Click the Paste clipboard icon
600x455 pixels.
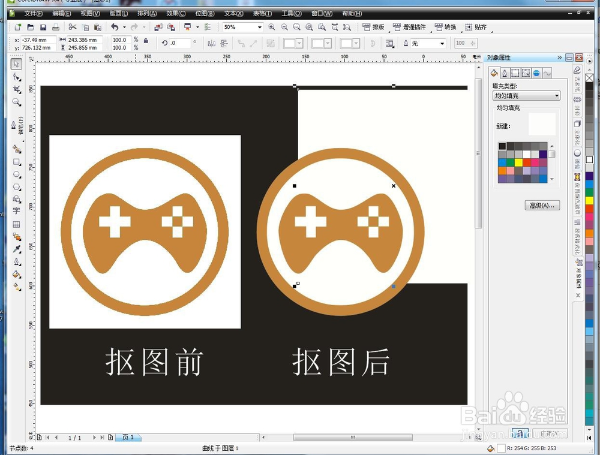98,27
